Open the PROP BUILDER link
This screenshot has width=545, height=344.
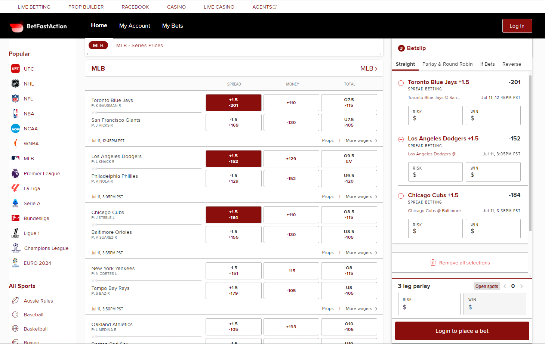click(86, 7)
